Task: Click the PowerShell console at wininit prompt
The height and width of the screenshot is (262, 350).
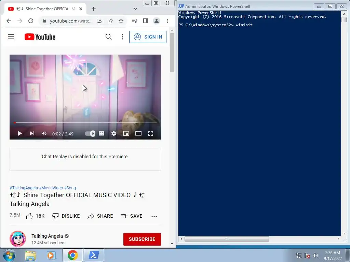Action: pos(244,25)
